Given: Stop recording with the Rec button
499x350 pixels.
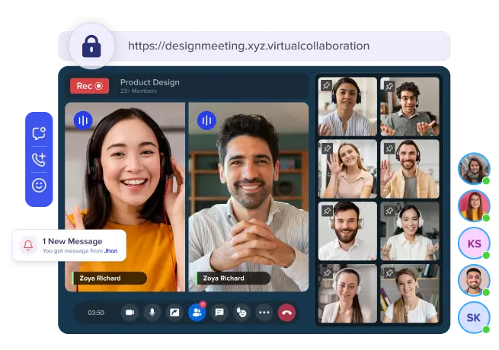Looking at the screenshot, I should 89,86.
